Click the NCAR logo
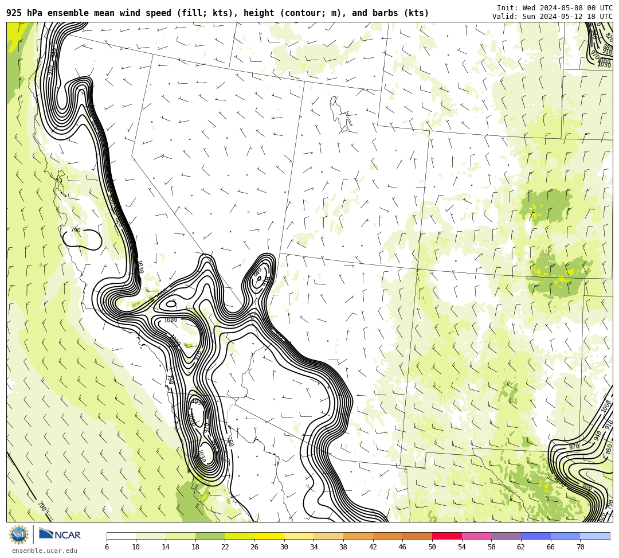 point(60,534)
